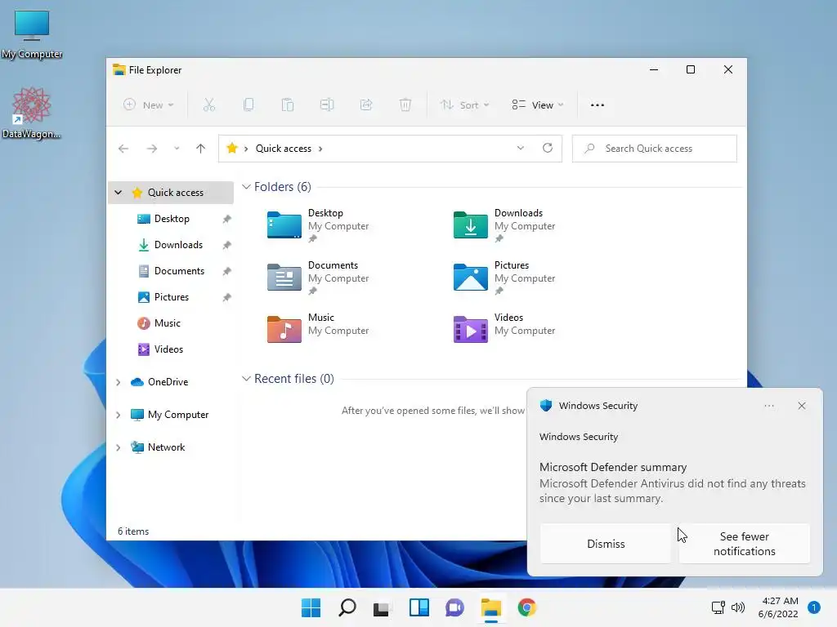The width and height of the screenshot is (837, 627).
Task: Open File Explorer taskbar icon
Action: [491, 607]
